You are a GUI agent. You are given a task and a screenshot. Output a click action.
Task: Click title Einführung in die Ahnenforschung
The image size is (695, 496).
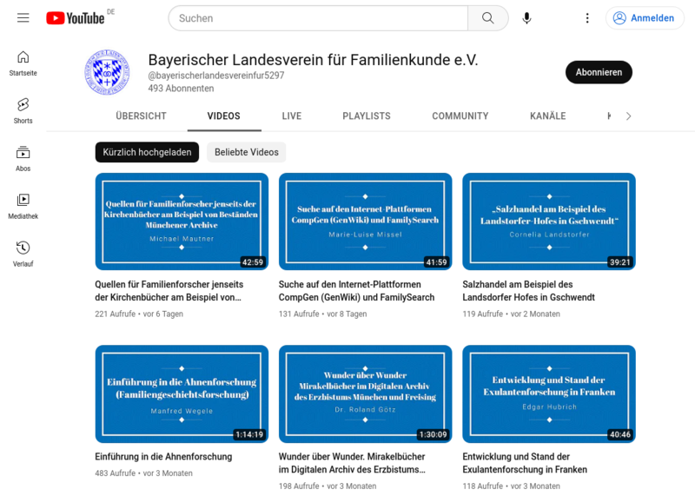(163, 457)
